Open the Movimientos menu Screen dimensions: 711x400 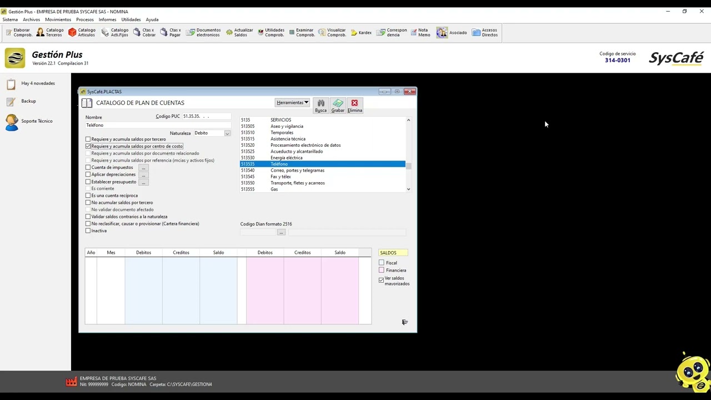[x=58, y=19]
